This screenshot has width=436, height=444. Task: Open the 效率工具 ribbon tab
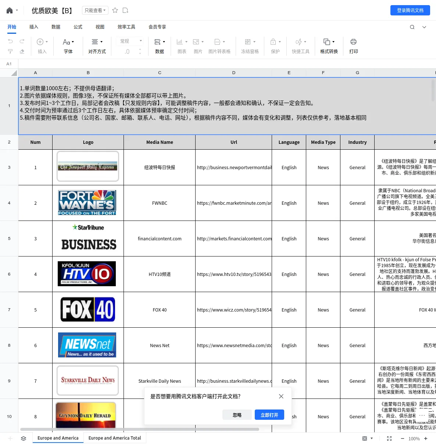[x=126, y=27]
